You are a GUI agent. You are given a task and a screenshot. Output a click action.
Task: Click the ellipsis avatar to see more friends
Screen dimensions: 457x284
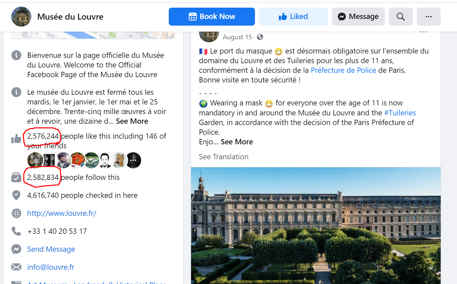133,160
